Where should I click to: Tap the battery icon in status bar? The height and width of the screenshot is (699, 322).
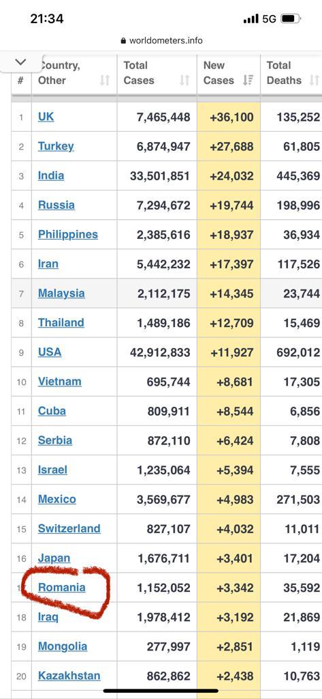291,18
